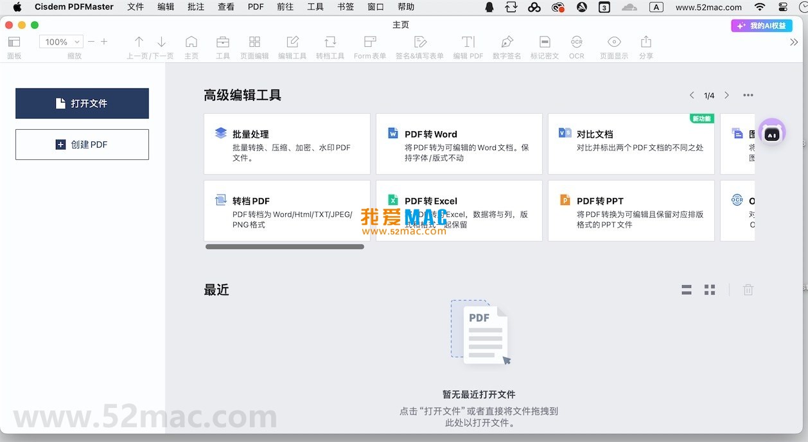Open the 窗口 menu
Image resolution: width=808 pixels, height=442 pixels.
[376, 7]
